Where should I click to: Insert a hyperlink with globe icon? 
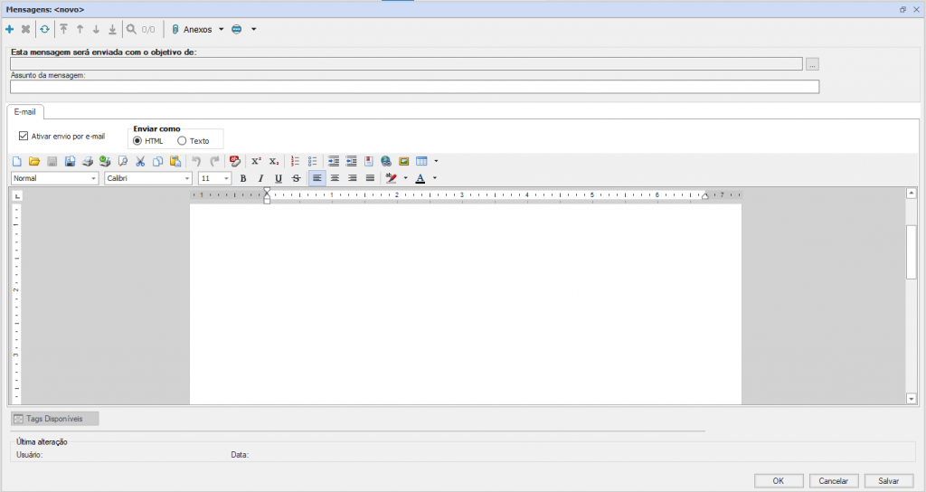coord(386,162)
